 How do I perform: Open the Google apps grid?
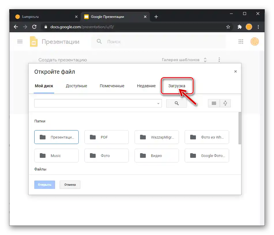tap(241, 41)
